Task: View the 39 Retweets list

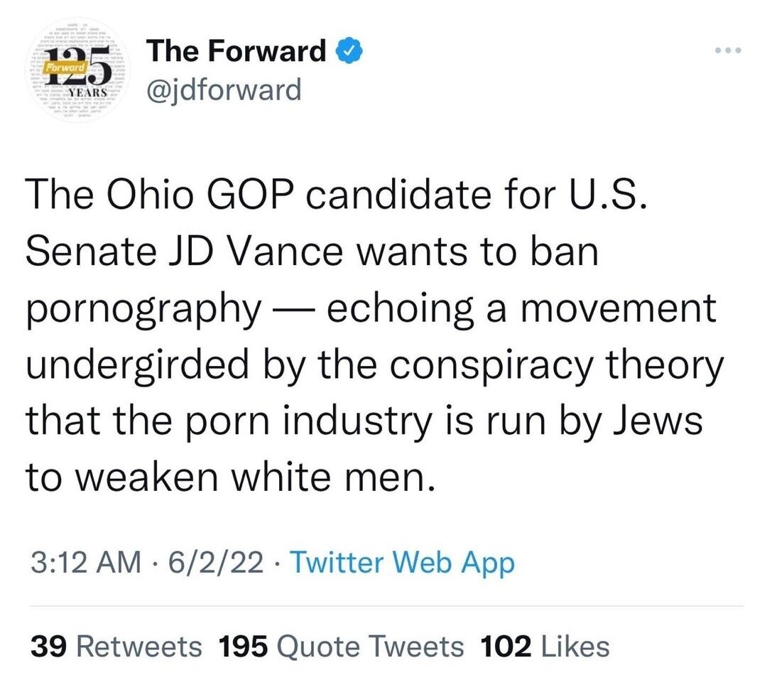Action: (x=116, y=646)
